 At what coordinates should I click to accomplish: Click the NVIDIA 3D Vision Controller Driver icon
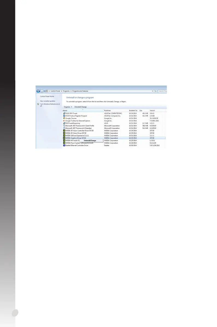point(64,130)
